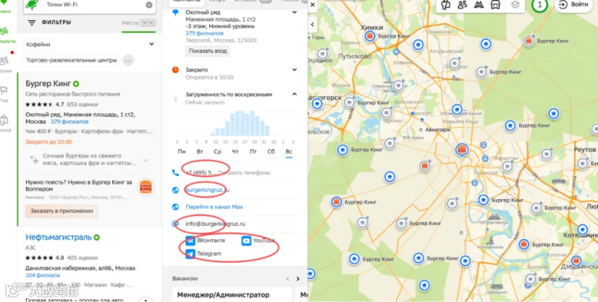The height and width of the screenshot is (302, 598).
Task: Open the Перейти в канал Max link
Action: tap(214, 207)
